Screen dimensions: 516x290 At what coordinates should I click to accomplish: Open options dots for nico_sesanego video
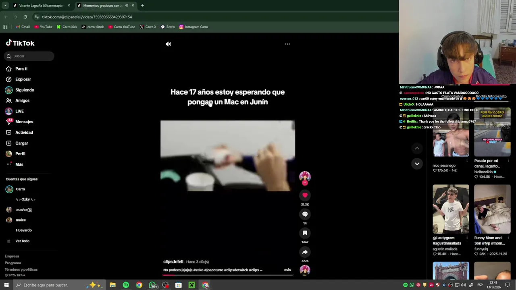(467, 161)
